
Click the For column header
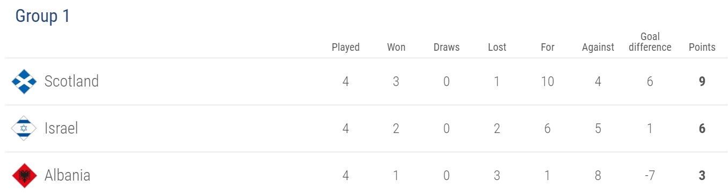tap(548, 47)
